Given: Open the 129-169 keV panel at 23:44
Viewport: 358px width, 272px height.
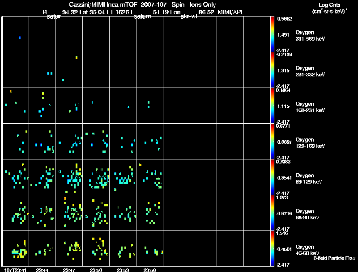Looking at the screenshot, I should click(43, 141).
